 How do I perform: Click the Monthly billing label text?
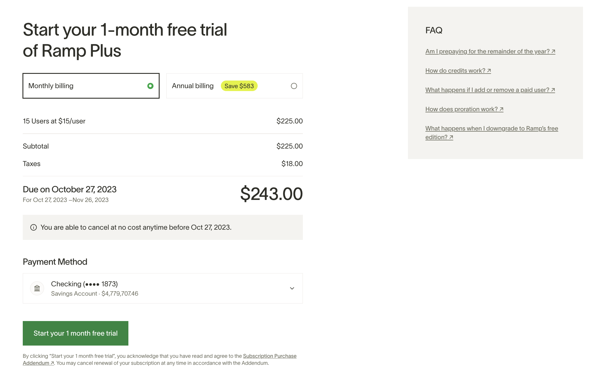[x=51, y=86]
